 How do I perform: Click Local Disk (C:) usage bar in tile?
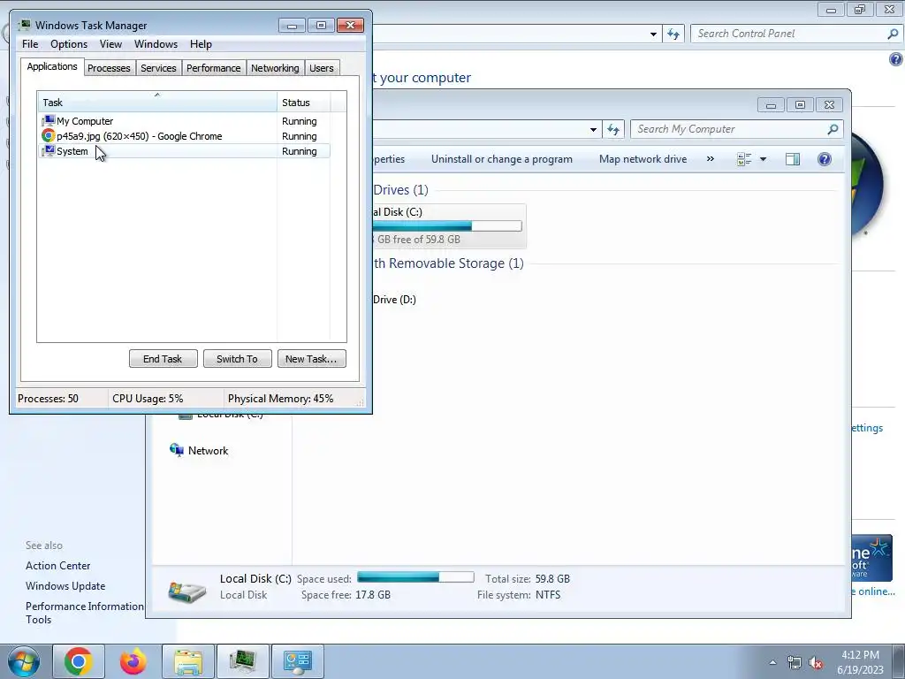point(447,225)
